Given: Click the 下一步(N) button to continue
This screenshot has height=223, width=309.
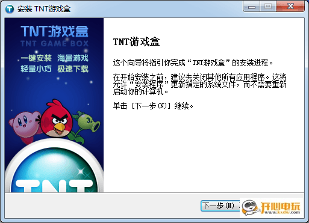Looking at the screenshot, I should pyautogui.click(x=220, y=206).
